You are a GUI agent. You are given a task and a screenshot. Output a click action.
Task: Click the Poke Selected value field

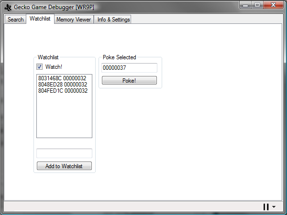(129, 68)
